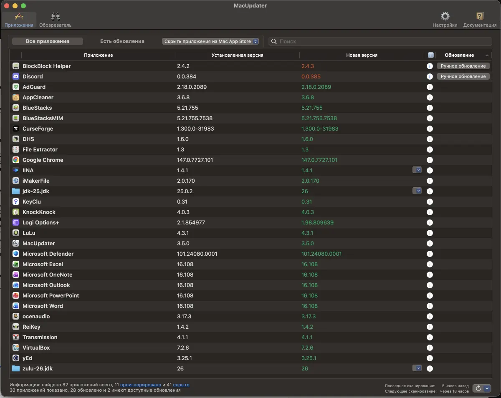
Task: Open the проигнорировано link
Action: (x=141, y=385)
